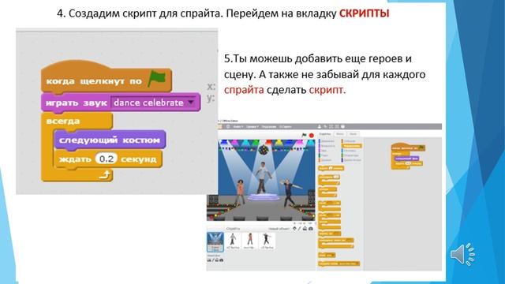Select the black-outfit dancer sprite thumbnail
The height and width of the screenshot is (284, 505).
tap(267, 241)
